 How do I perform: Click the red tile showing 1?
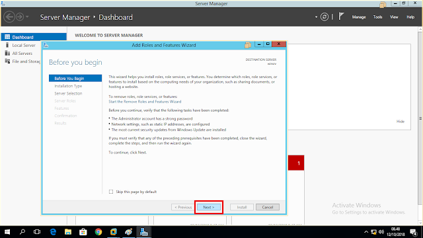click(296, 163)
